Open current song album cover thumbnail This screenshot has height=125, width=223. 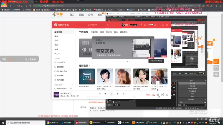[56, 95]
